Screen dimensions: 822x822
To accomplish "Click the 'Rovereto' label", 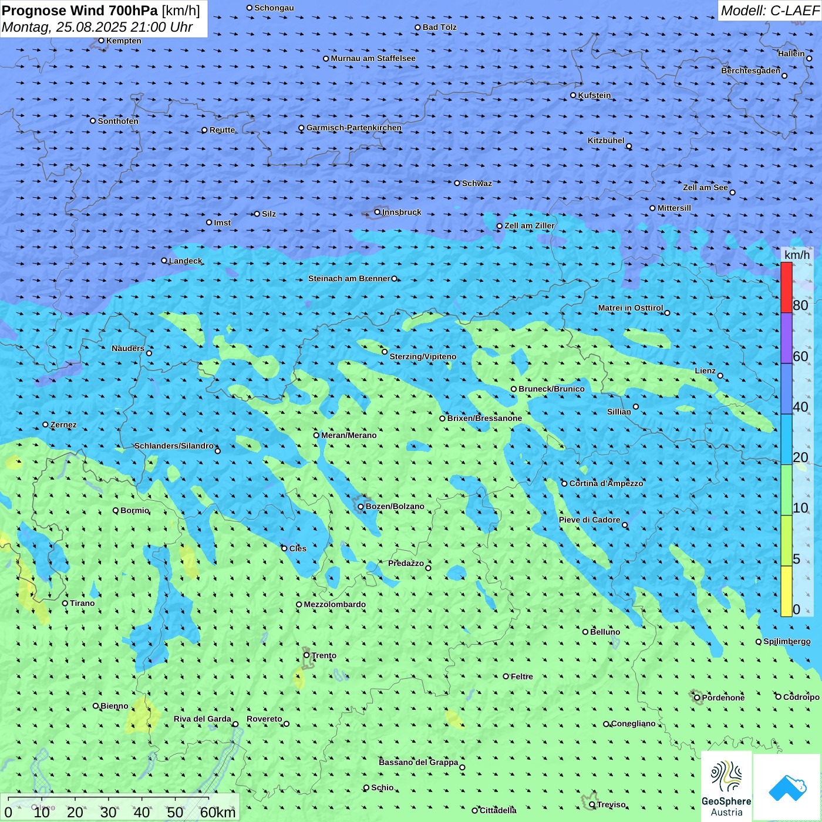I will coord(264,719).
